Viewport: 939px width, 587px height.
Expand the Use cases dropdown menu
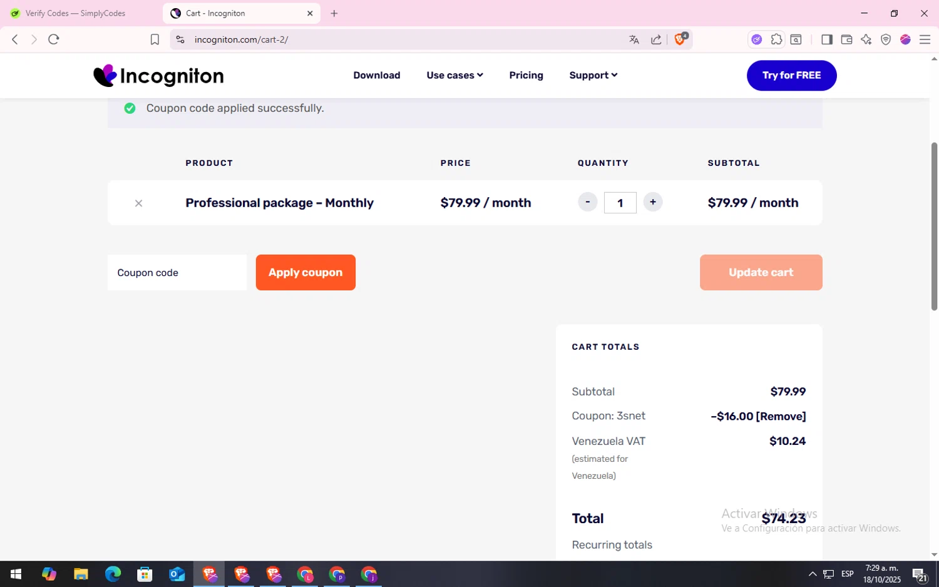tap(455, 75)
